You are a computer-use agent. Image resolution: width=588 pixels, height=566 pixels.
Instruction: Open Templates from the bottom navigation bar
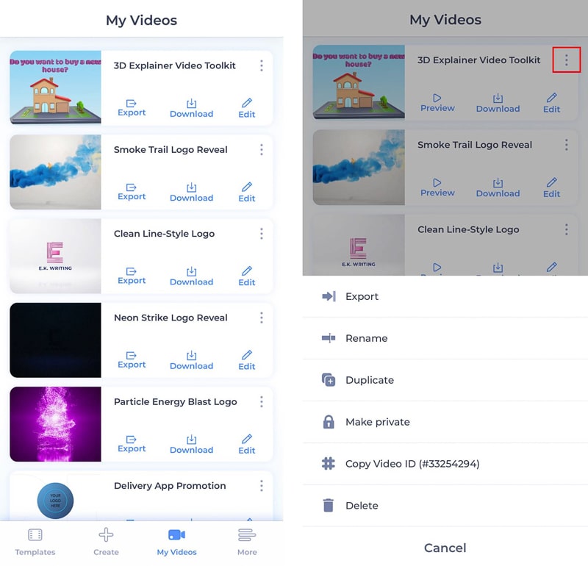tap(35, 540)
